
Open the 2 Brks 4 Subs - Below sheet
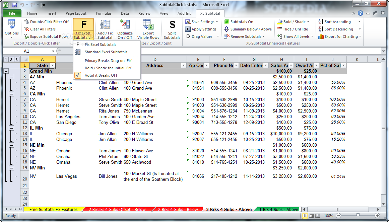click(178, 210)
